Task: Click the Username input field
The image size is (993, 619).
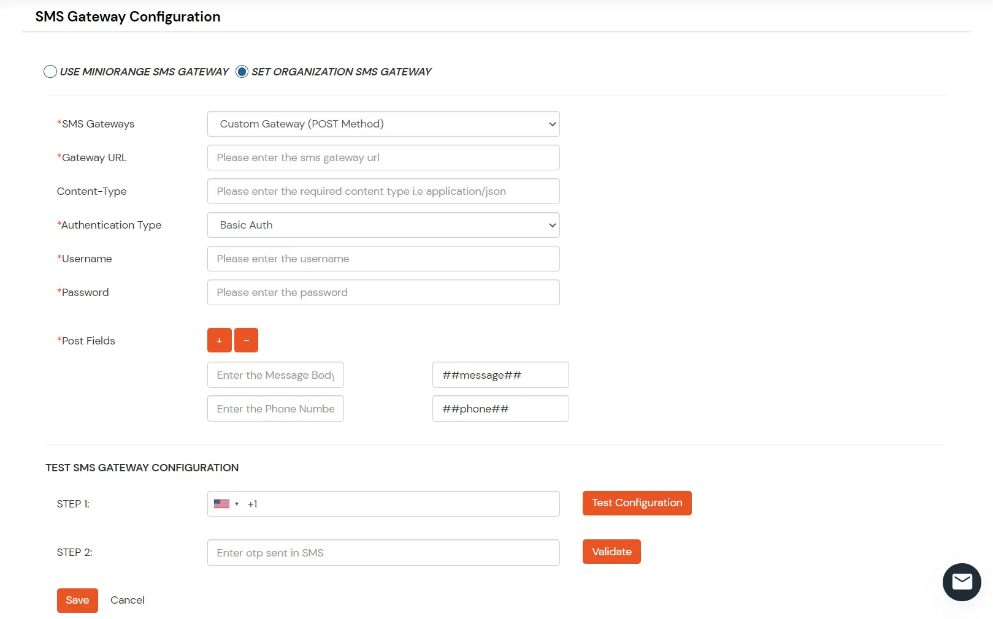Action: (x=383, y=258)
